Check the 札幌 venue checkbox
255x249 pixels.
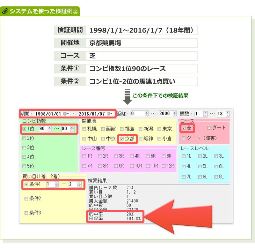tap(84, 129)
